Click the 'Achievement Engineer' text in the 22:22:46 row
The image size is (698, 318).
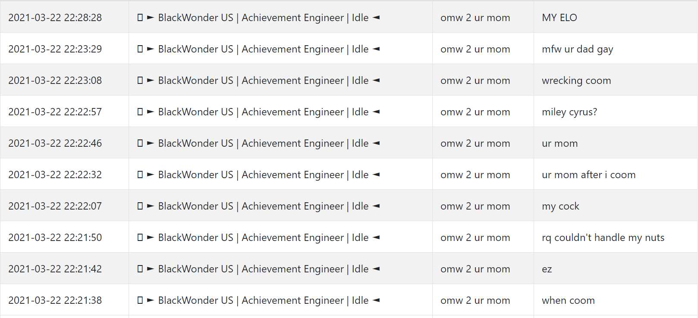[292, 143]
